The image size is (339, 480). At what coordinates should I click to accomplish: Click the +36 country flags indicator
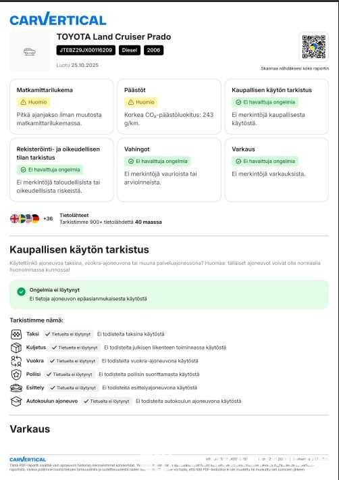48,218
